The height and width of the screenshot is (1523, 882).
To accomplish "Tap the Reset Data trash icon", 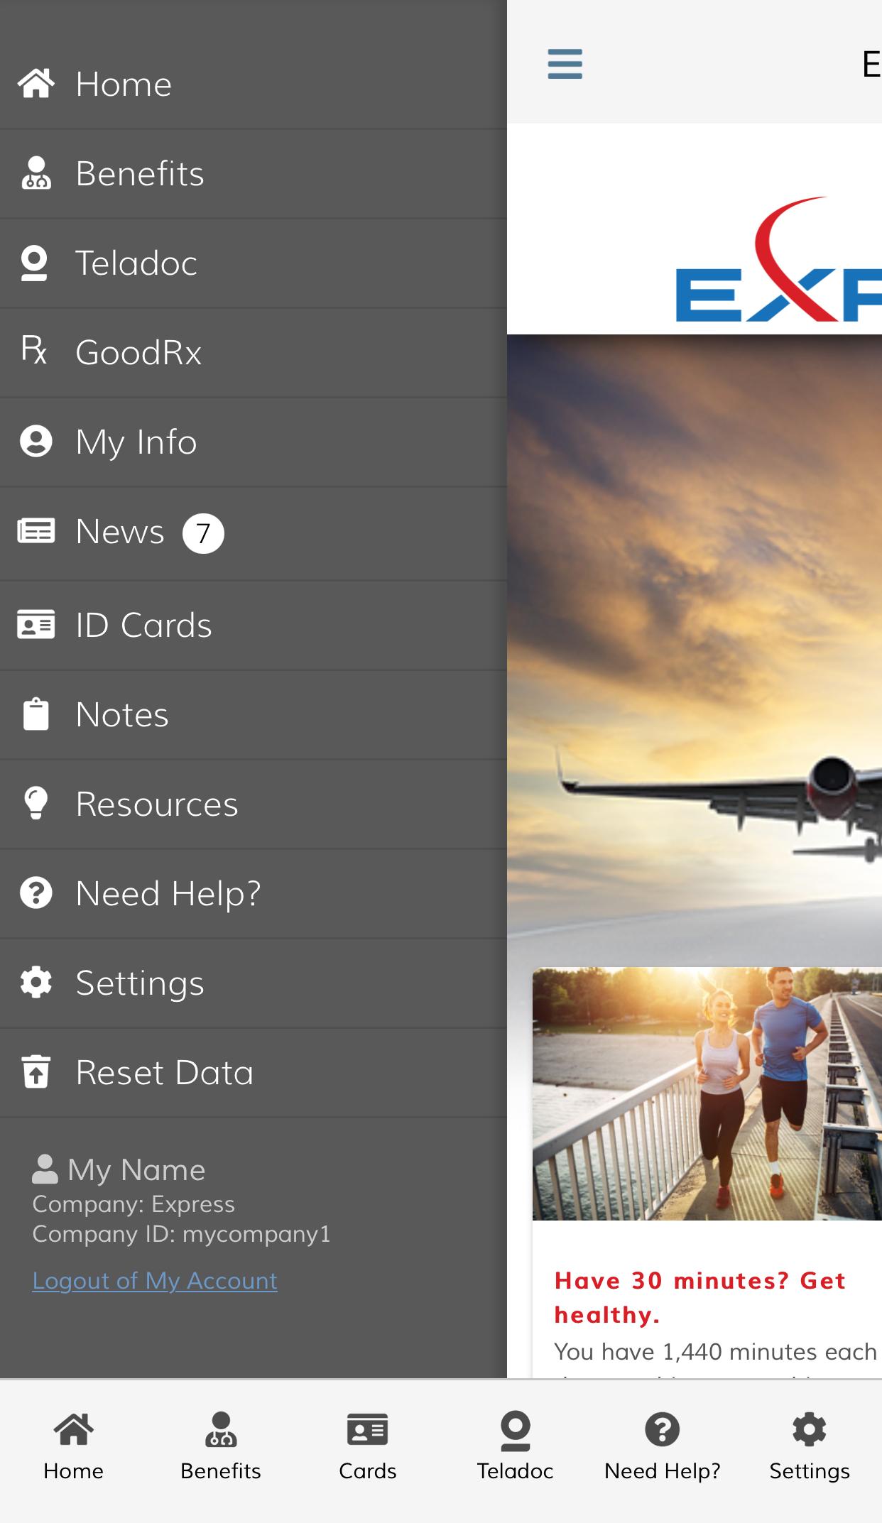I will [36, 1072].
